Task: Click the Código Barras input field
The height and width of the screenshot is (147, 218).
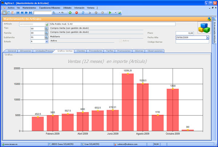Action: pyautogui.click(x=192, y=42)
